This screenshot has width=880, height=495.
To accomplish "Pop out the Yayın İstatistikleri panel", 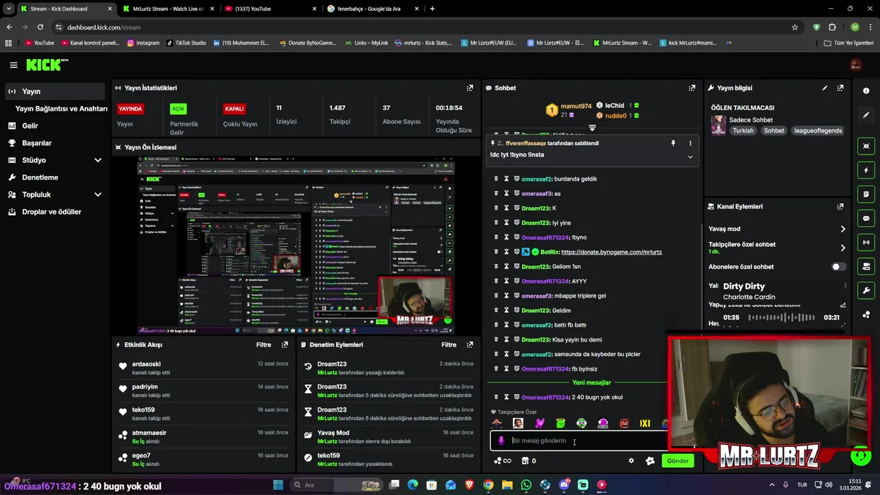I will [470, 88].
